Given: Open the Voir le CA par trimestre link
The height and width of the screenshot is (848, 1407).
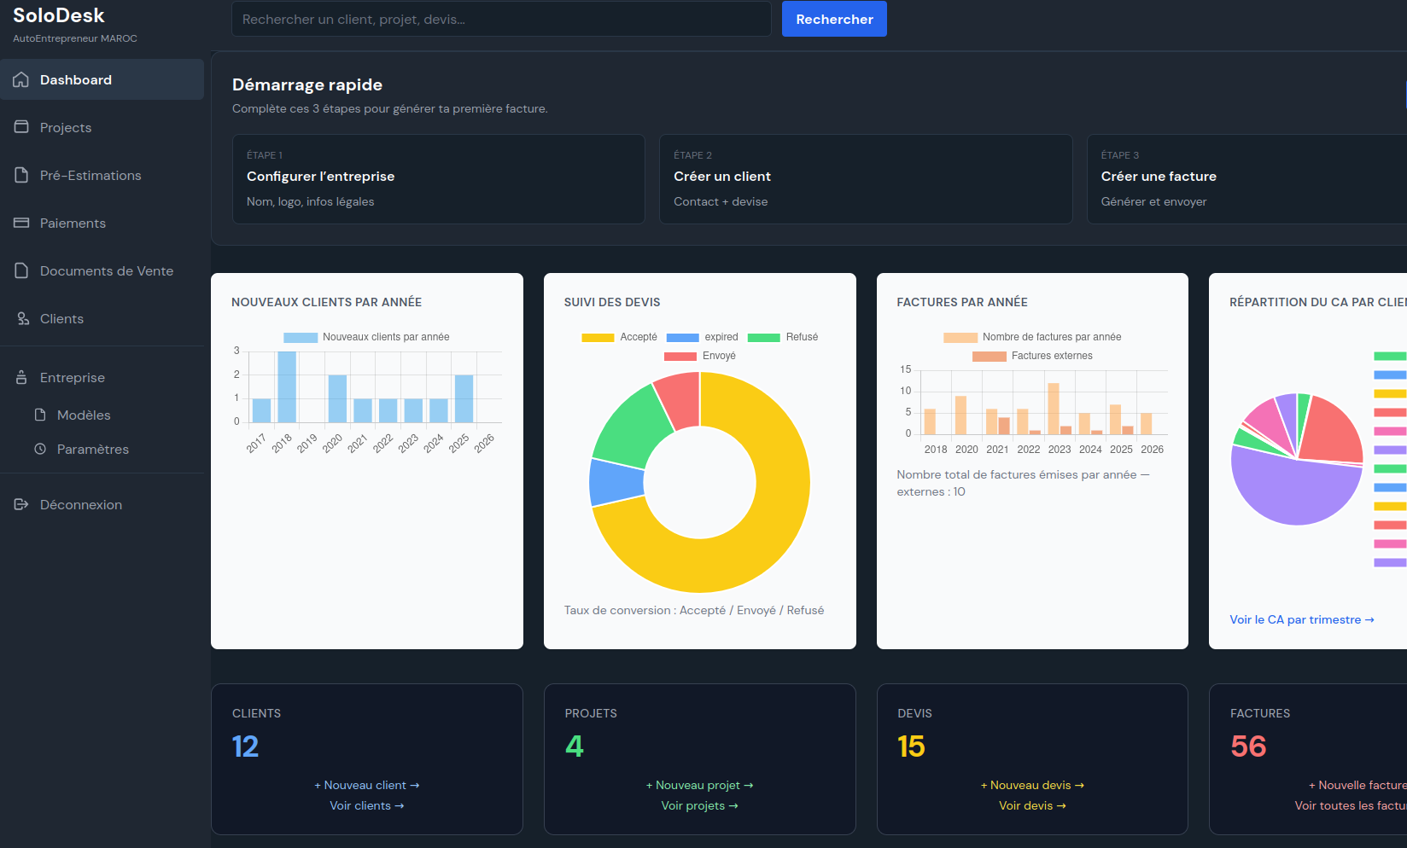Looking at the screenshot, I should 1301,619.
